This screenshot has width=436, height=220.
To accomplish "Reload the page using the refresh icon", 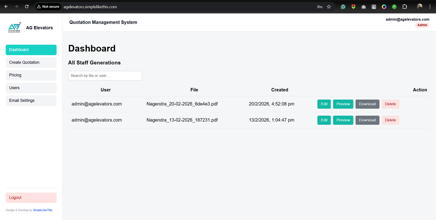I will (x=27, y=7).
